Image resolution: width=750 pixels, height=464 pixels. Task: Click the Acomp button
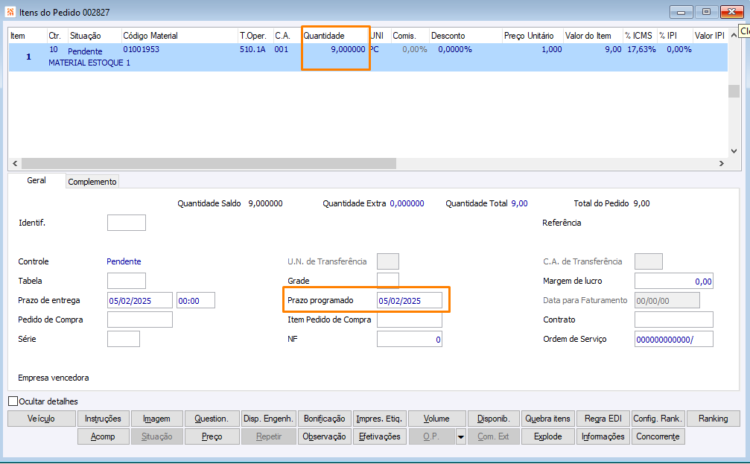point(103,436)
